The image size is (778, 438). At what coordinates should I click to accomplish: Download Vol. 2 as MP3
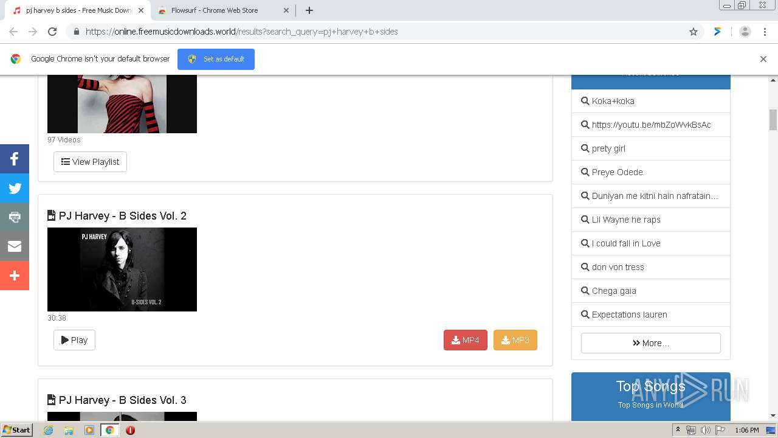pyautogui.click(x=515, y=340)
